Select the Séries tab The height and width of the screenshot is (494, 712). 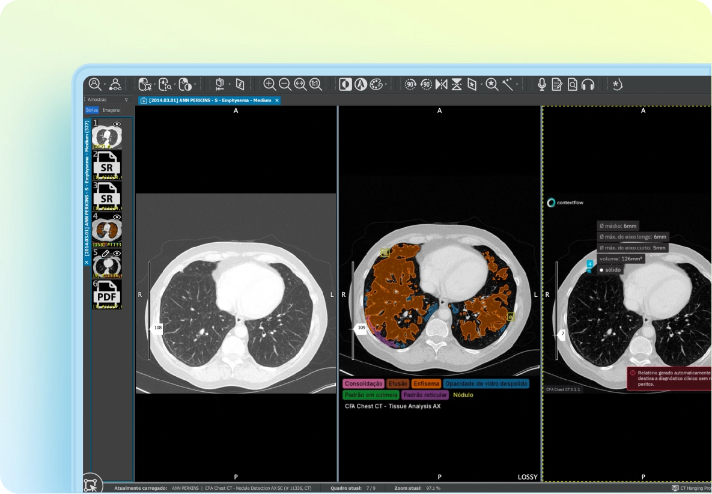click(92, 110)
